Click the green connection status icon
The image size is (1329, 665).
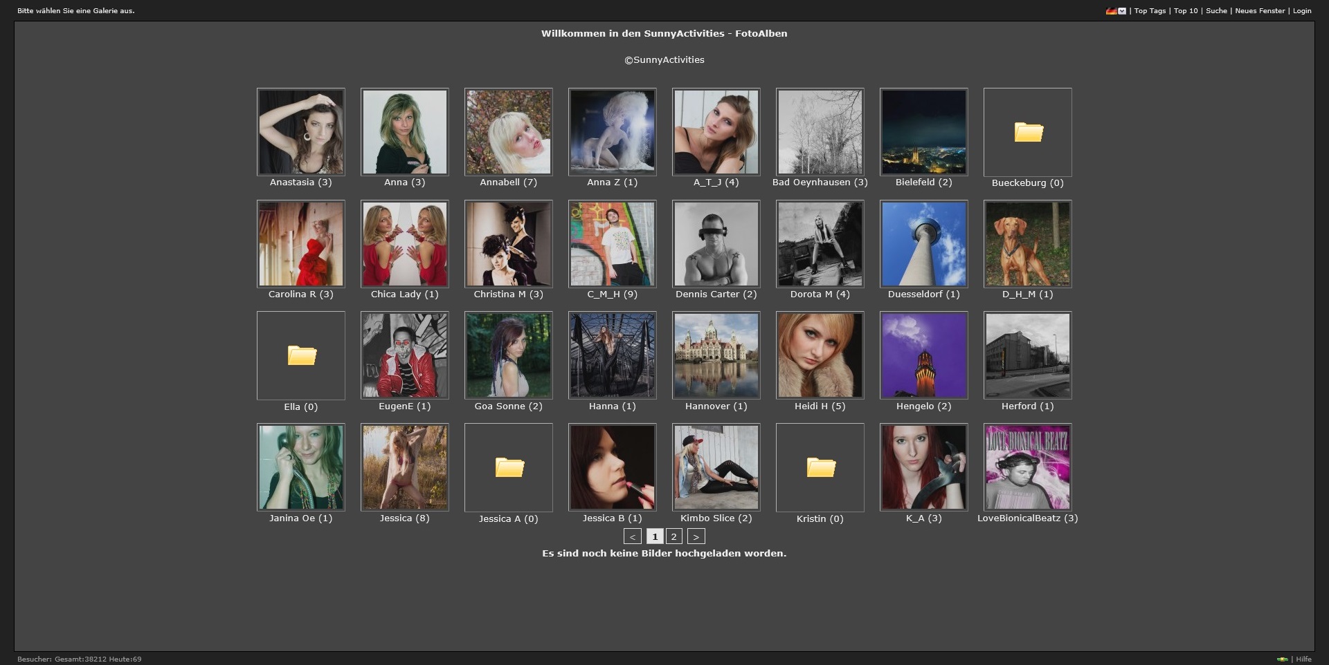click(x=1282, y=659)
